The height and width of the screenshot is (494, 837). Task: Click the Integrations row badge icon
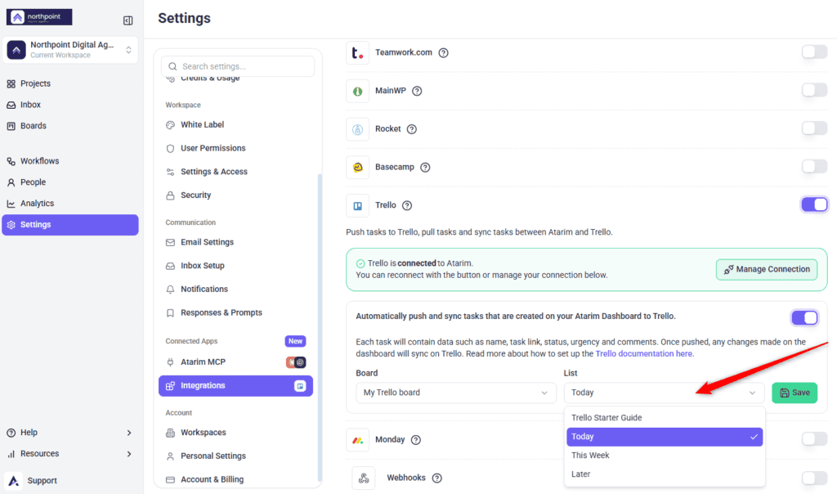[x=300, y=385]
